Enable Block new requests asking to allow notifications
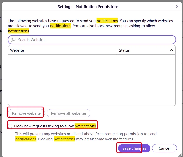Image resolution: width=183 pixels, height=157 pixels. 10,126
